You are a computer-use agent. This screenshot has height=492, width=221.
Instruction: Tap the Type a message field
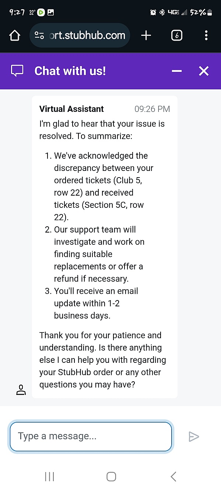91,436
